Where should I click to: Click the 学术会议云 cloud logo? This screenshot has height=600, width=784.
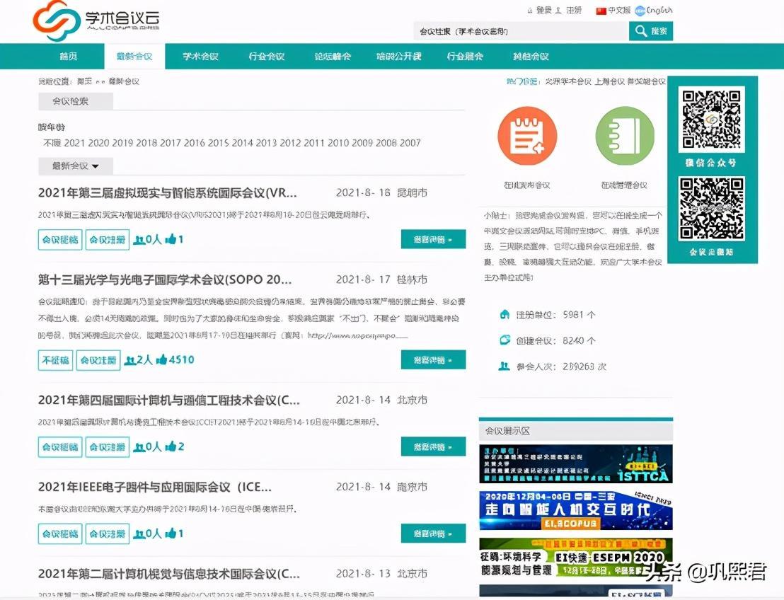coord(57,20)
